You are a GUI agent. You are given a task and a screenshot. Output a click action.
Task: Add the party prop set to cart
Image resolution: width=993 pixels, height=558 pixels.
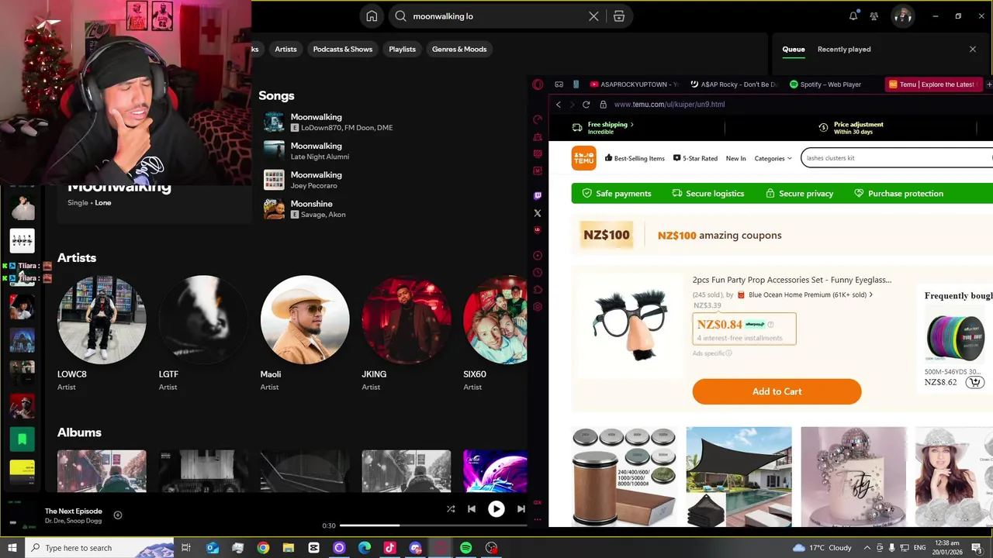pos(777,391)
